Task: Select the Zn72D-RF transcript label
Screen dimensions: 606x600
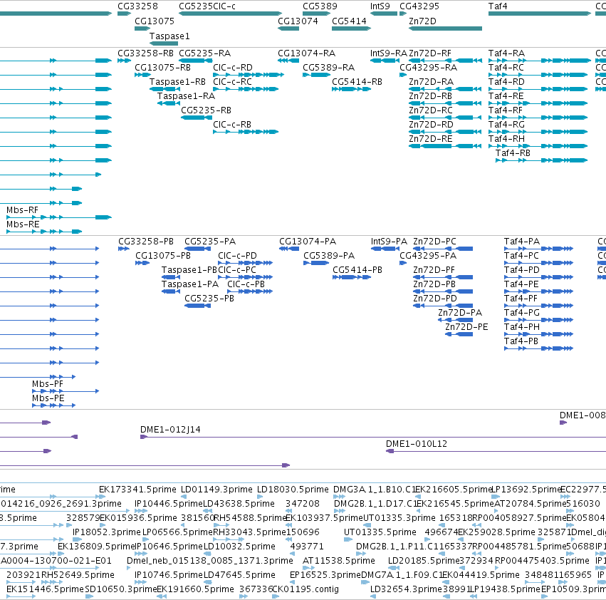Action: [430, 53]
